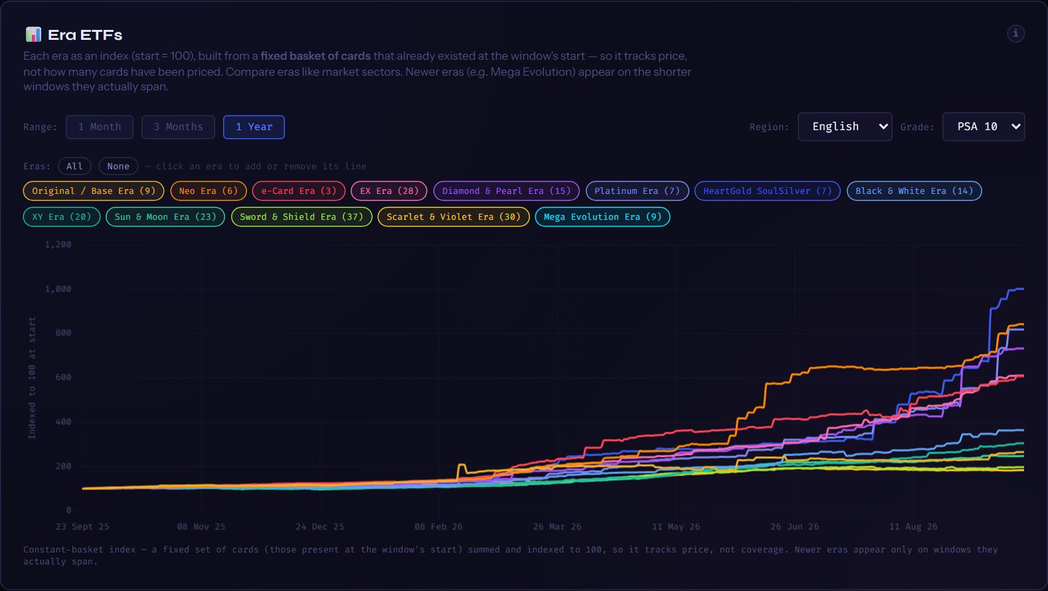Click the info icon in the top-right corner
1048x591 pixels.
[1015, 33]
